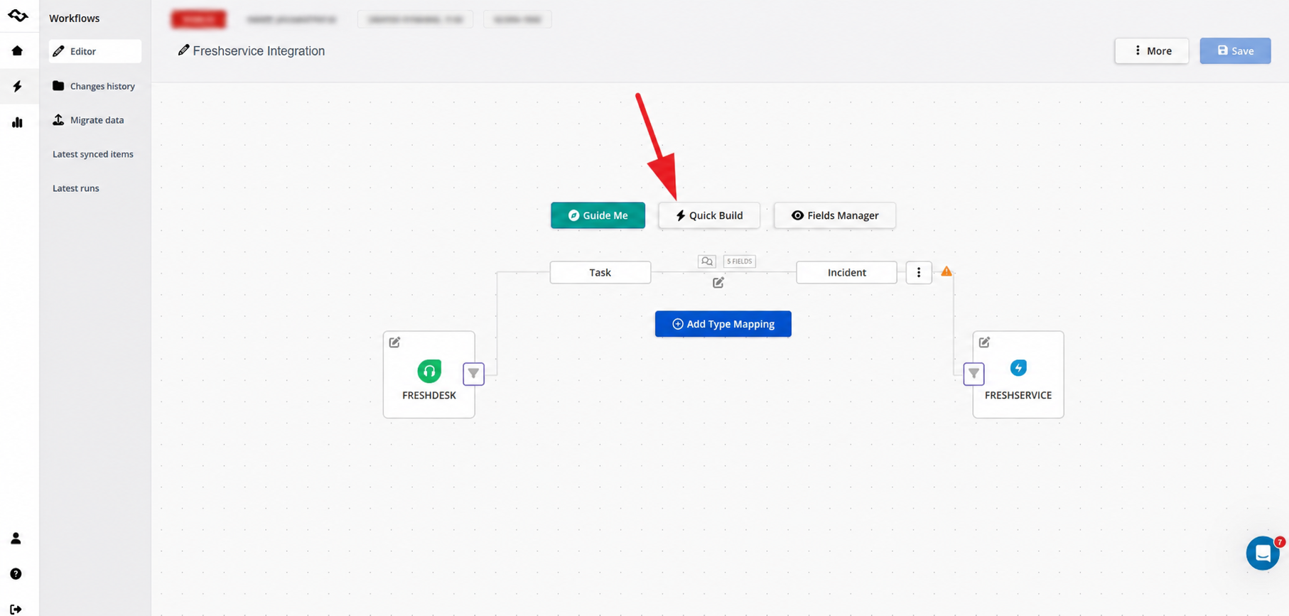Edit the Task-Incident mapping pencil icon
Screen dimensions: 1289x616
tap(718, 283)
